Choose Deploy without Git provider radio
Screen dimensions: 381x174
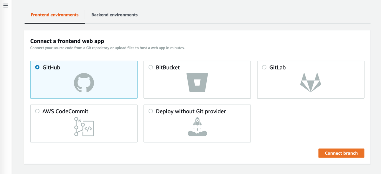point(151,111)
